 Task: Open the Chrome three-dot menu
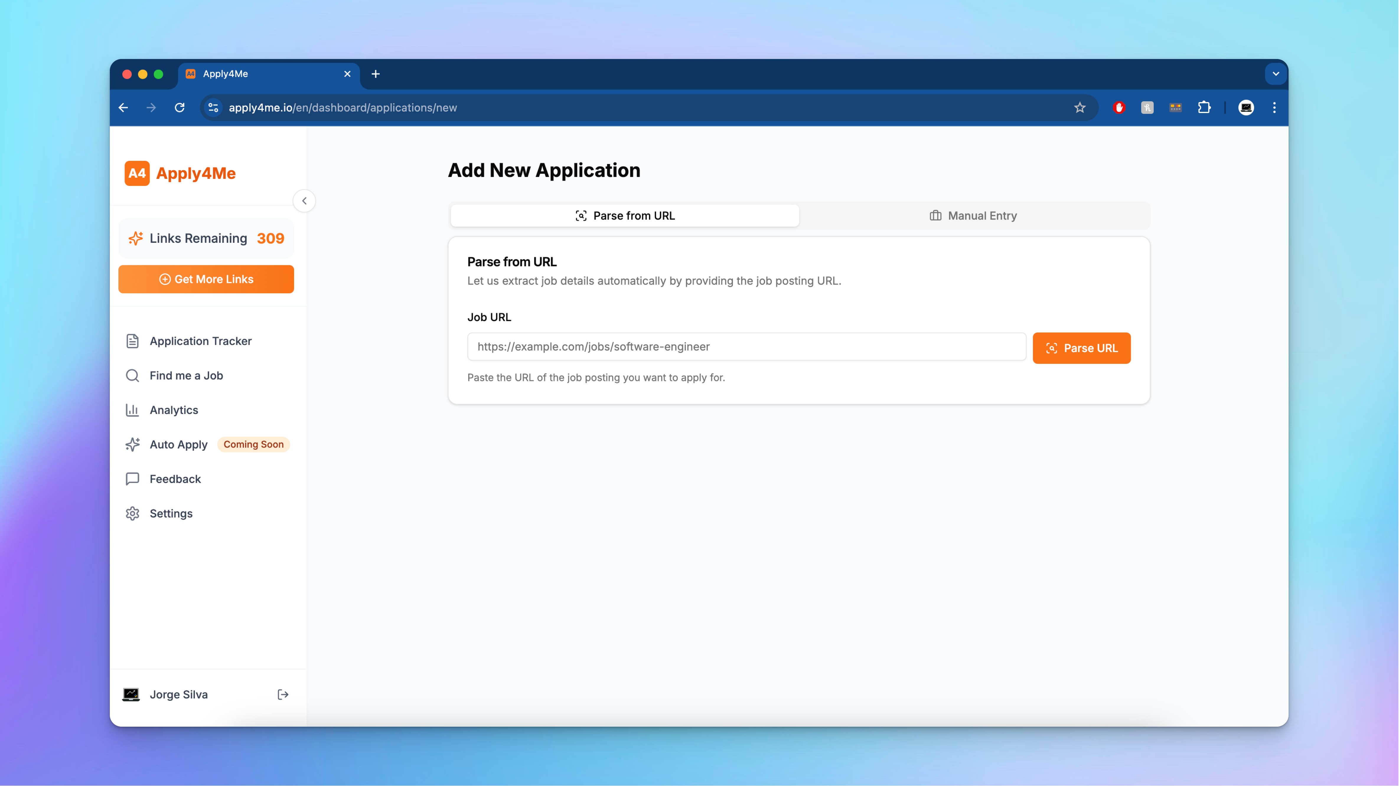point(1274,107)
